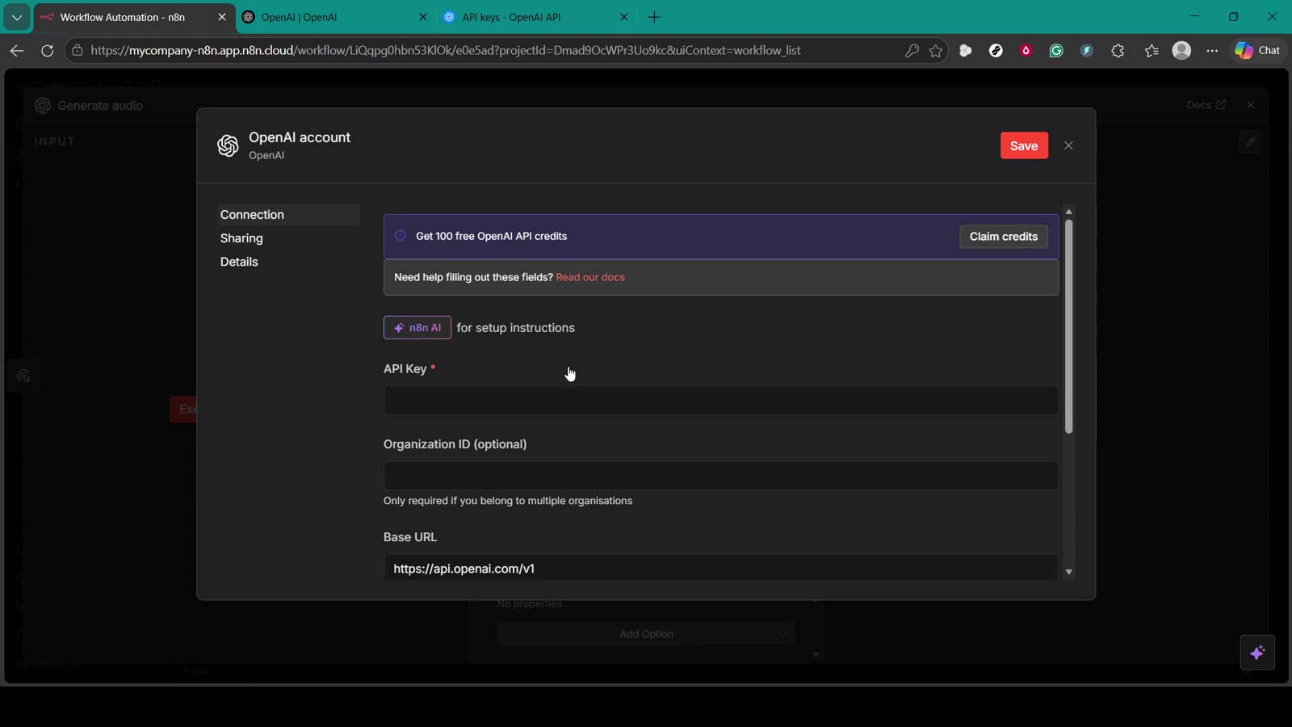The image size is (1292, 727).
Task: Open the Details section
Action: pos(239,262)
